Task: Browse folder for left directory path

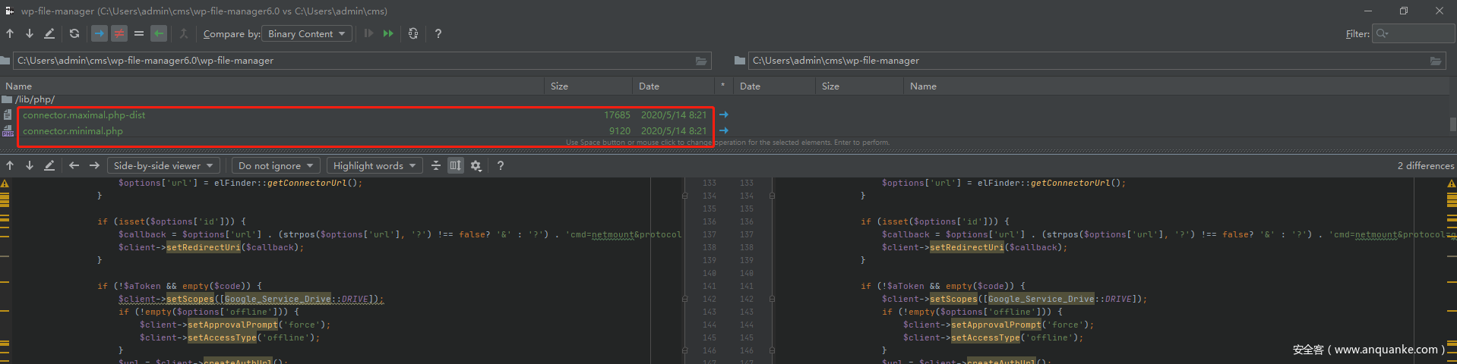Action: pyautogui.click(x=701, y=61)
